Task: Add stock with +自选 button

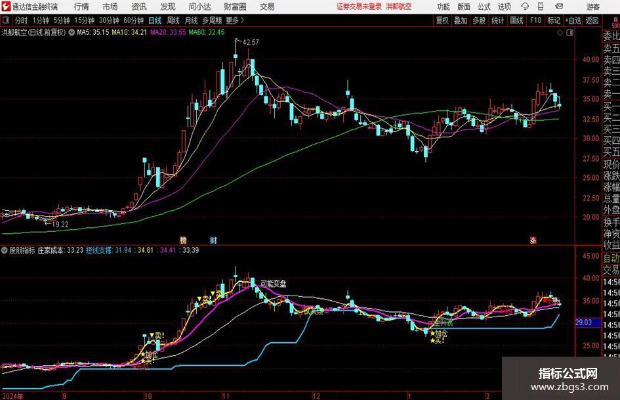Action: tap(573, 20)
